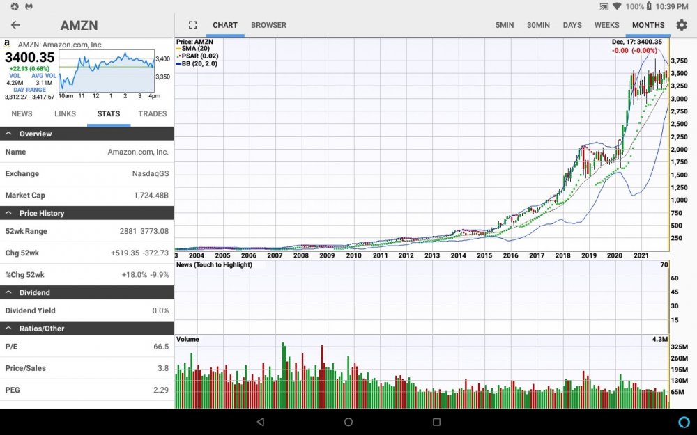Switch to the NEWS tab
697x435 pixels.
point(22,113)
